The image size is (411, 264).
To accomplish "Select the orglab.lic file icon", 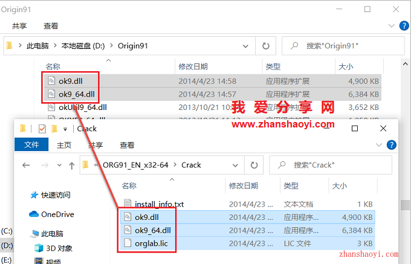I will click(128, 243).
